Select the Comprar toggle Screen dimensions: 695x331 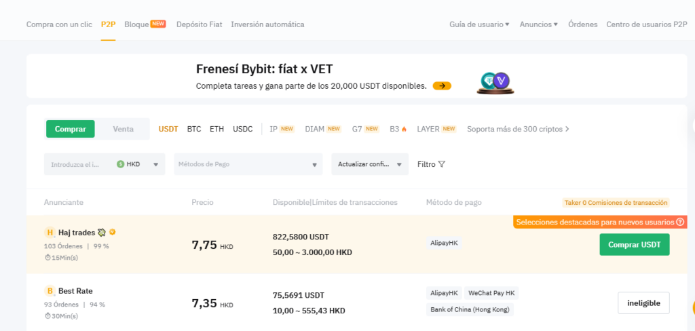point(71,129)
